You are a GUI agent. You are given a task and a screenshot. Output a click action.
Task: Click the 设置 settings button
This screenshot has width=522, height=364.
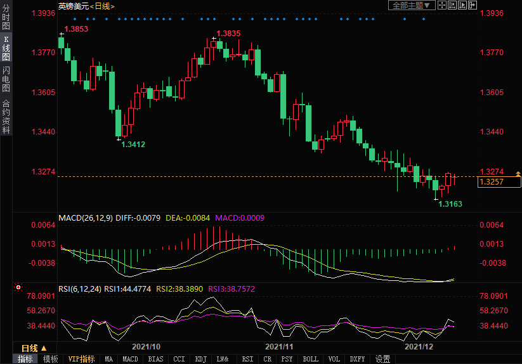382,359
